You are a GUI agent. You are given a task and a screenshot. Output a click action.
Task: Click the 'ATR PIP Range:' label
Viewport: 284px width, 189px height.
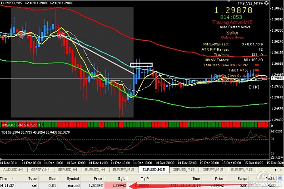click(x=215, y=49)
